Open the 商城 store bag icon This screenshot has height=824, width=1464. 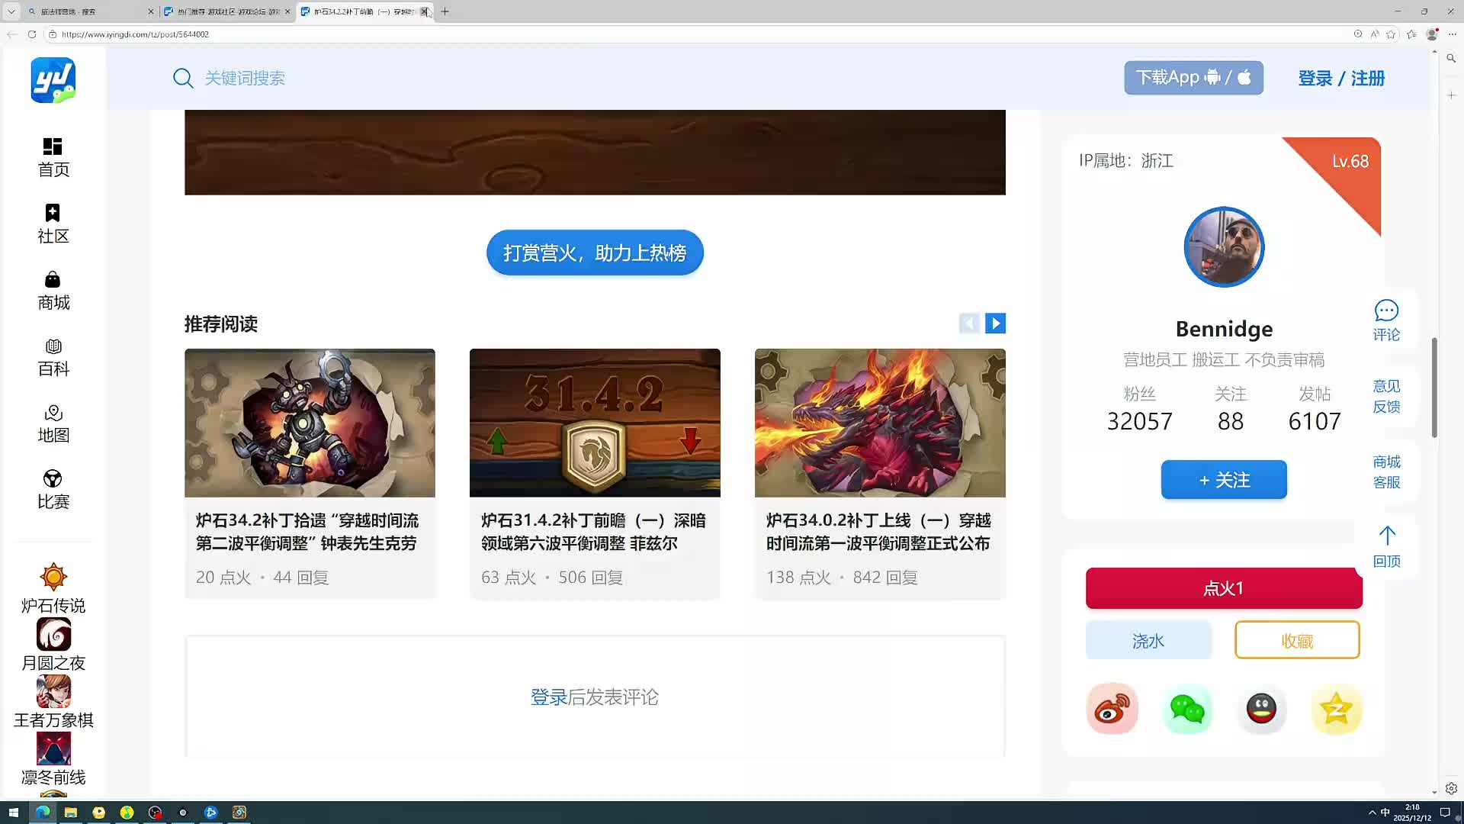pyautogui.click(x=53, y=279)
